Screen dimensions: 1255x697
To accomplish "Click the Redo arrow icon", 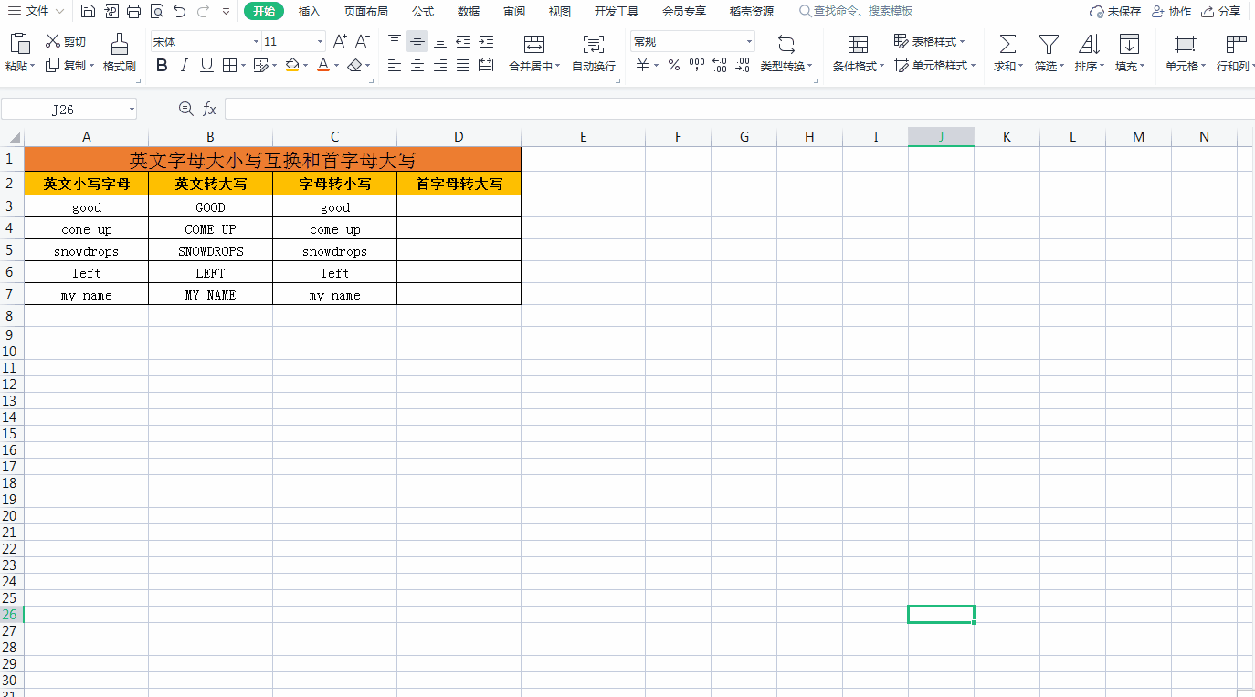I will (x=203, y=11).
